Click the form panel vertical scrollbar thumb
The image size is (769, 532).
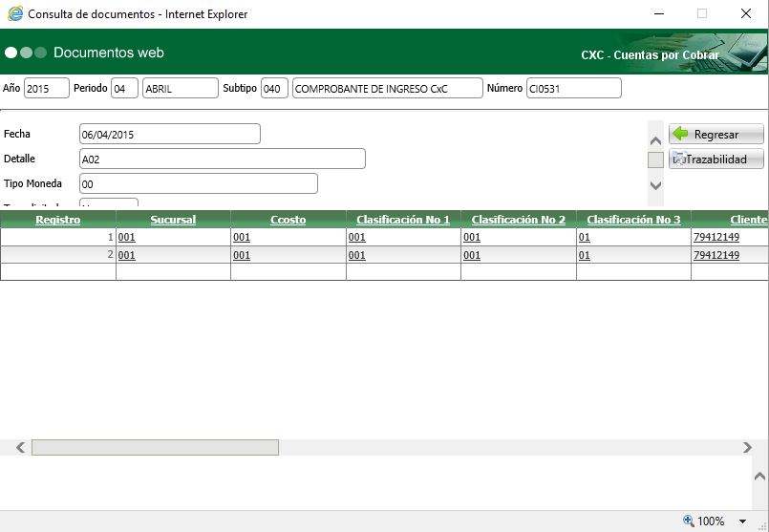tap(655, 160)
